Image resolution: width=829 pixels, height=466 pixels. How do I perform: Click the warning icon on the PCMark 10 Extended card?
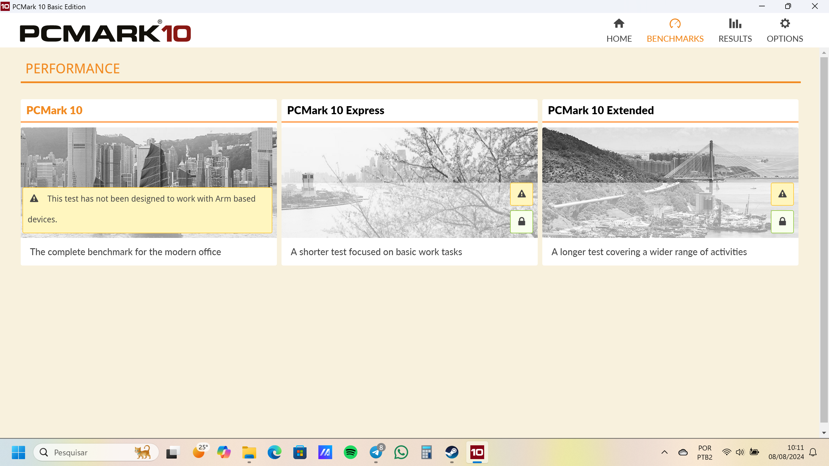point(782,194)
